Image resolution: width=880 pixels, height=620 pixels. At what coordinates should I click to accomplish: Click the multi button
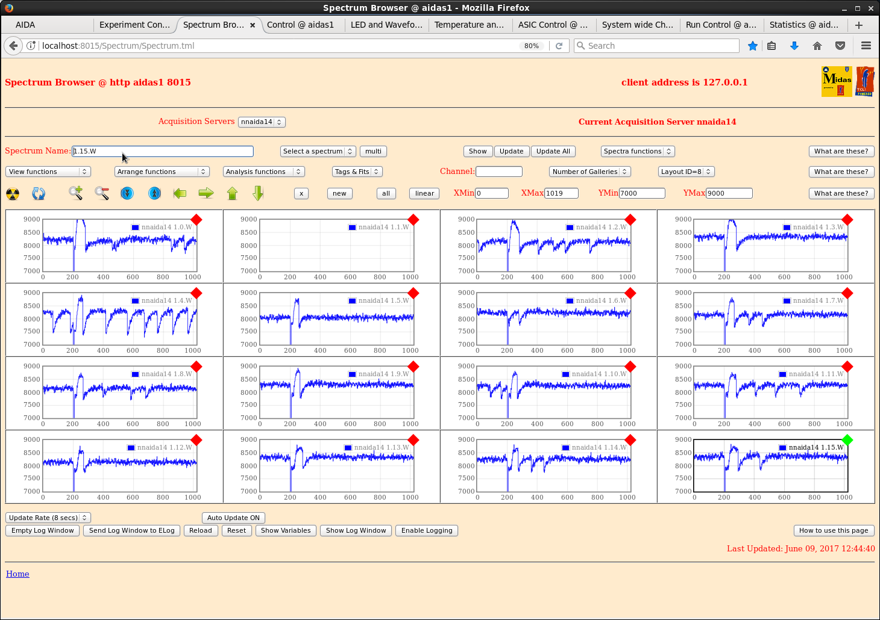coord(374,151)
